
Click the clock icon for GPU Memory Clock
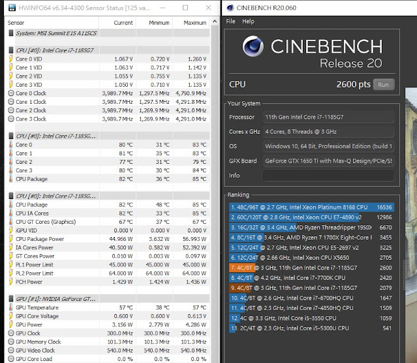pos(11,341)
